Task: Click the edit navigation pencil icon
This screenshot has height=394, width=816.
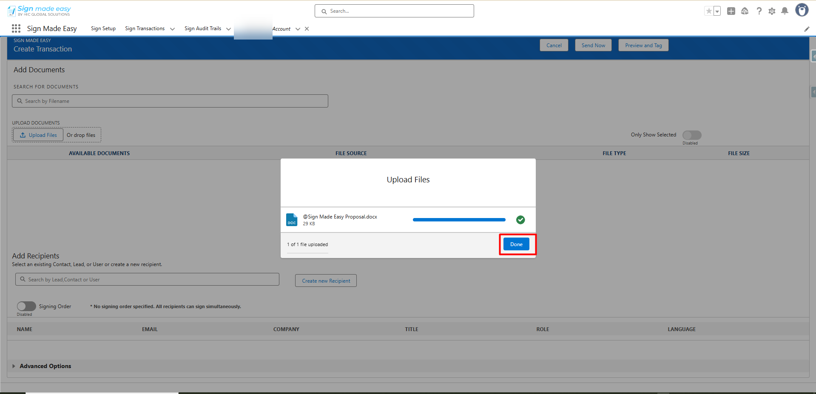Action: coord(807,29)
